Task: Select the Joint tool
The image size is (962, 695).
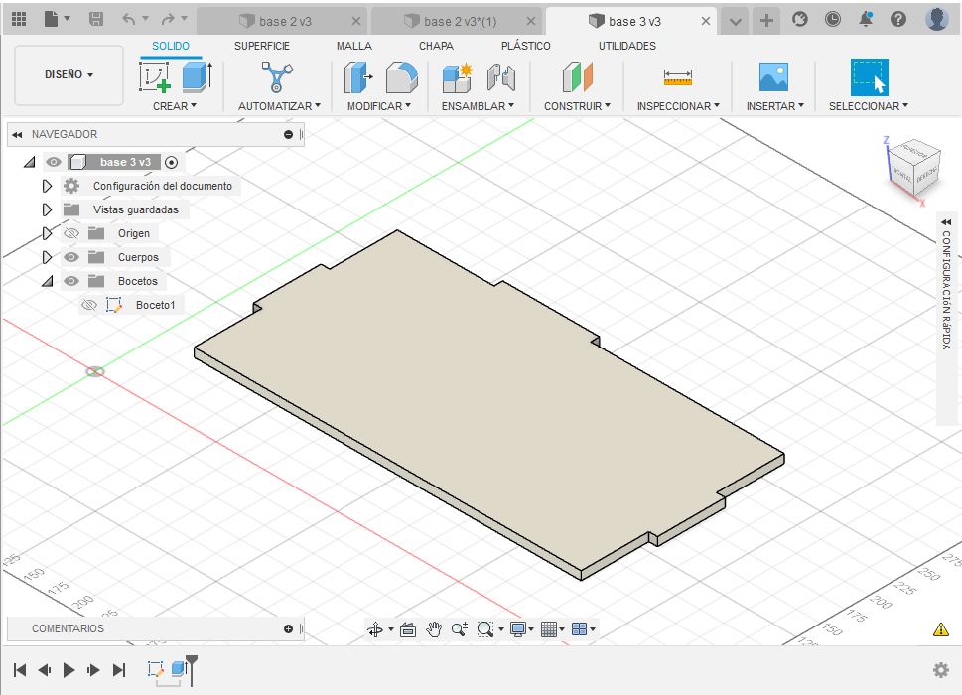Action: pyautogui.click(x=501, y=76)
